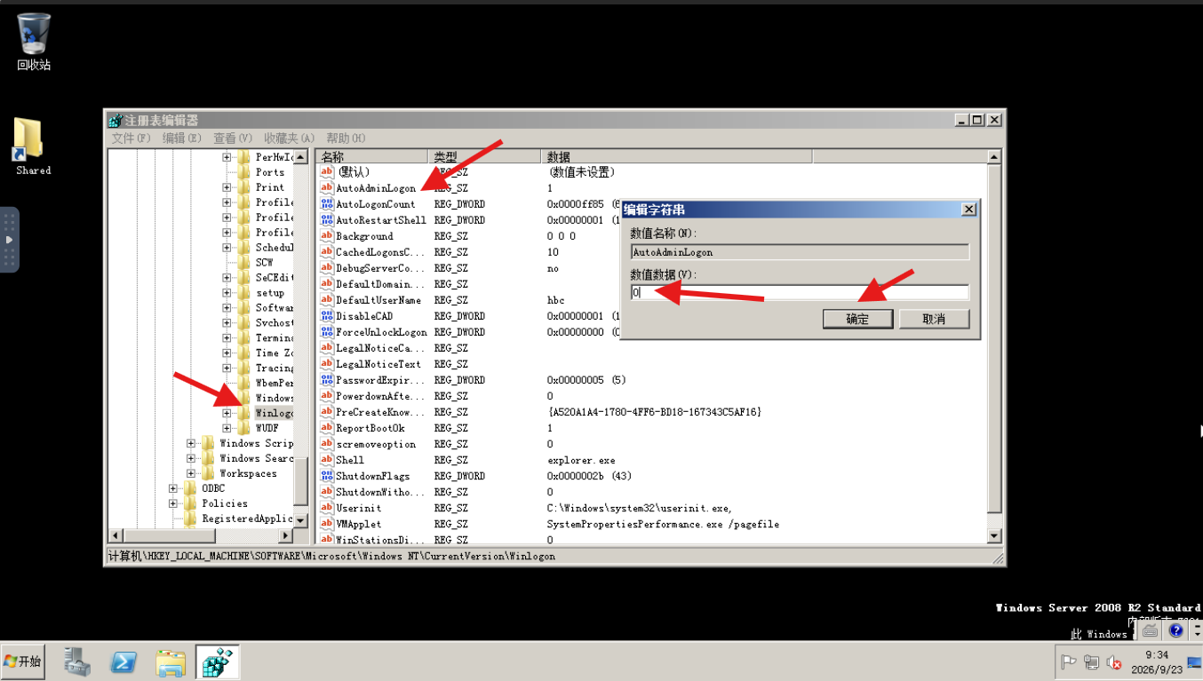The image size is (1203, 681).
Task: Expand the Winlogon tree node
Action: point(227,413)
